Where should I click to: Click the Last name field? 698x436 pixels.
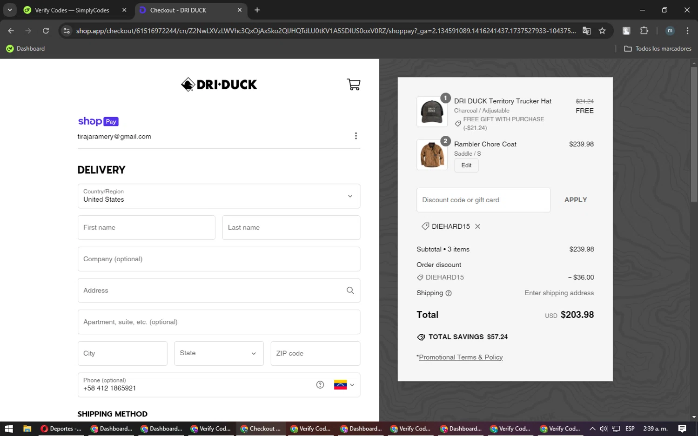click(x=291, y=228)
